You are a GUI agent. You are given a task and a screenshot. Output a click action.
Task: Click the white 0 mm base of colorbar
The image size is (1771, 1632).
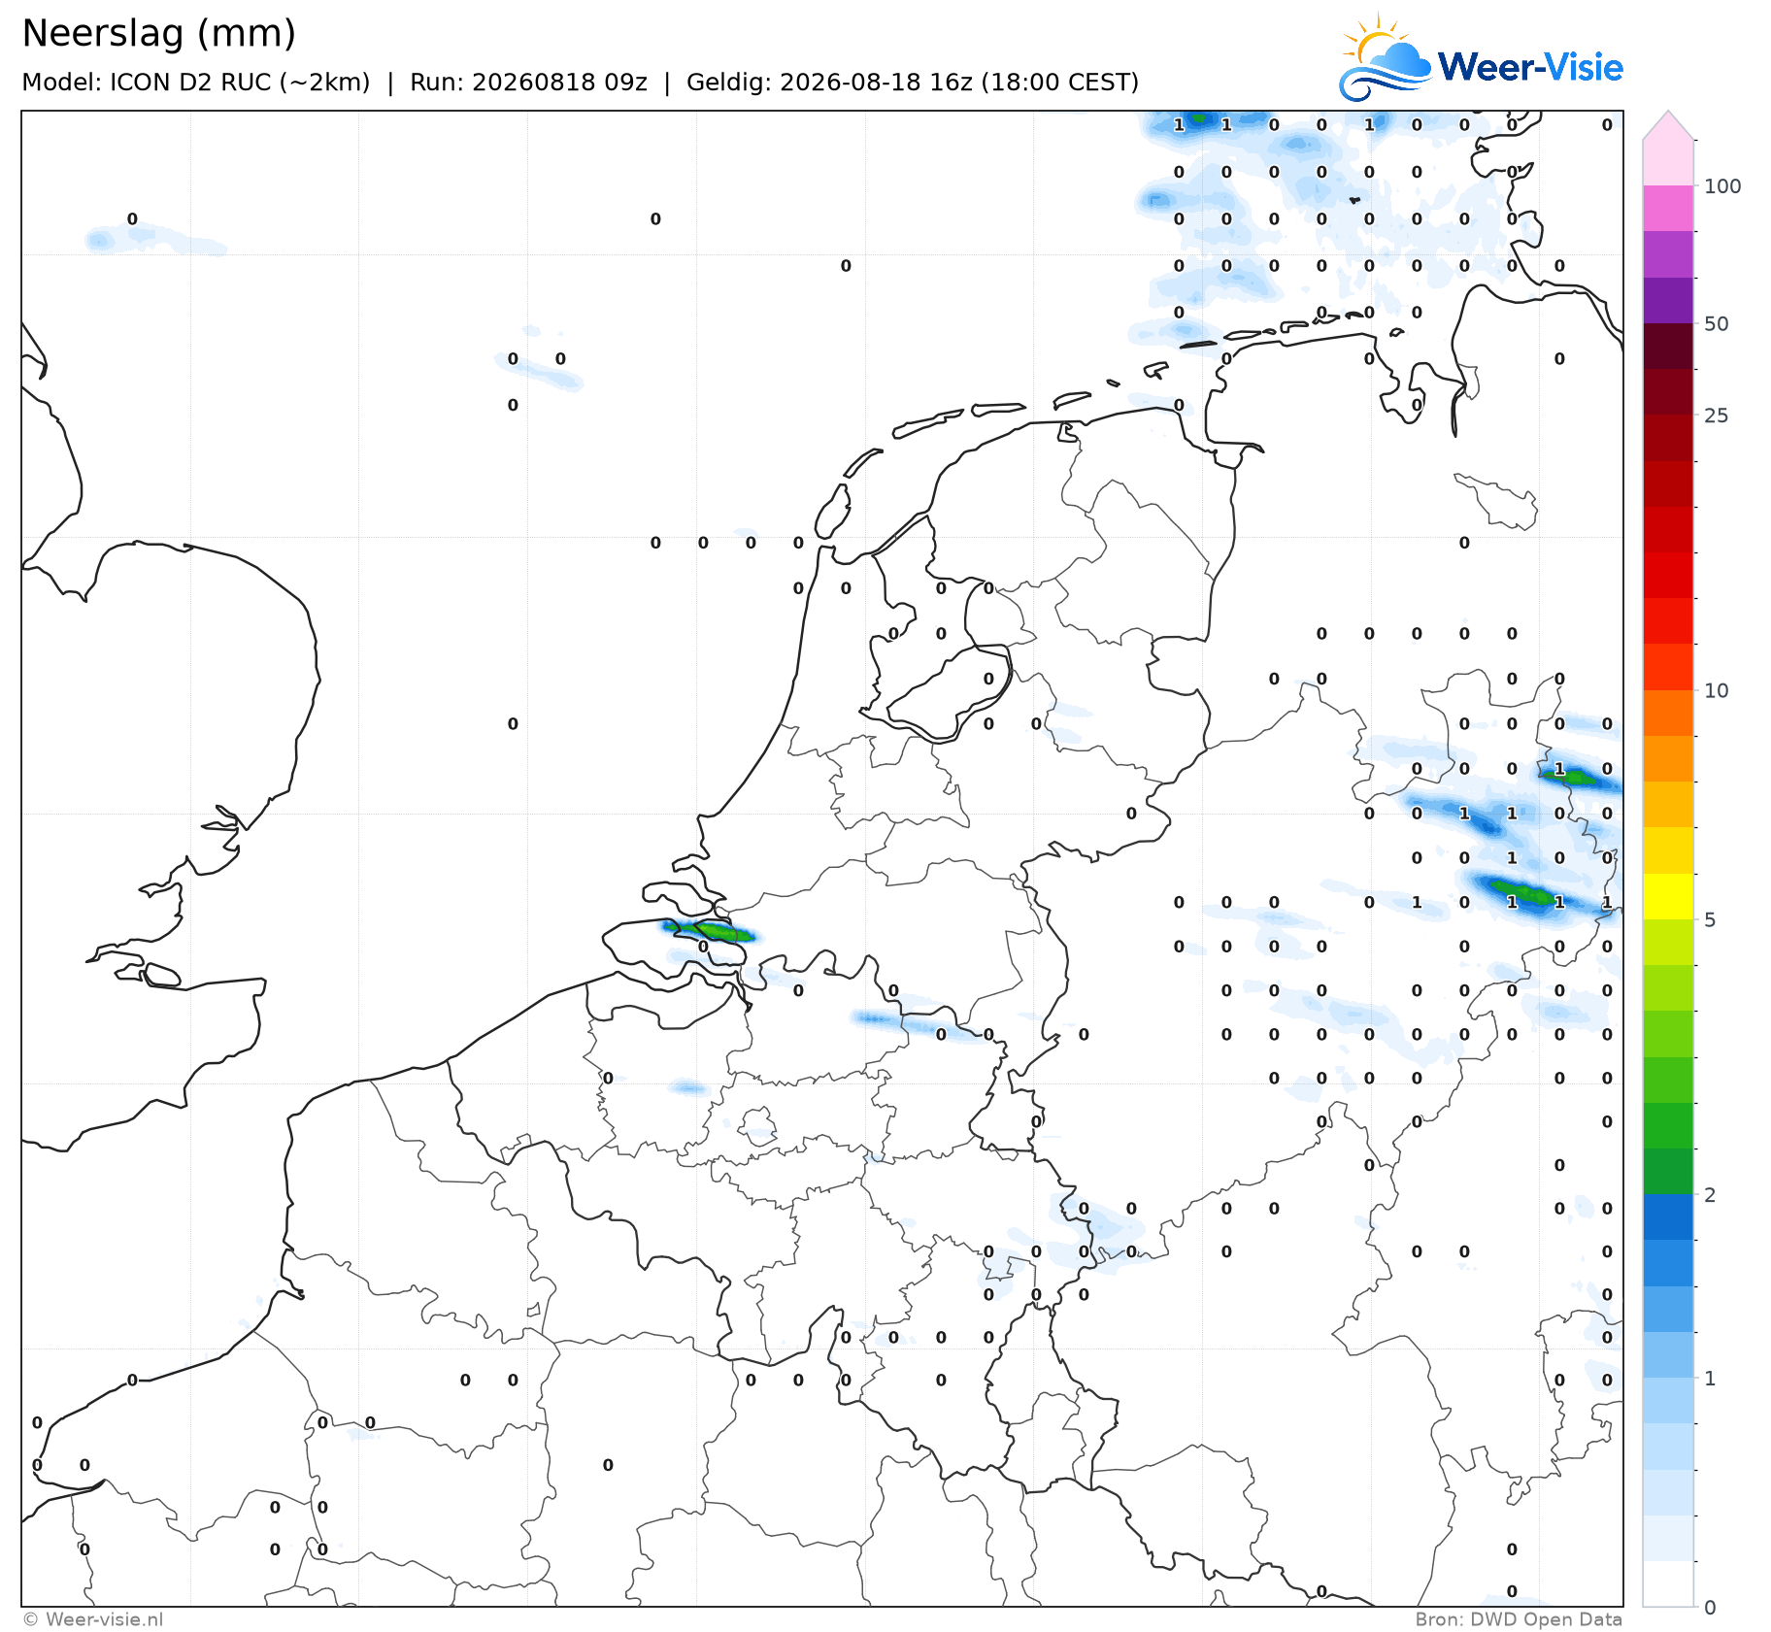(1668, 1583)
